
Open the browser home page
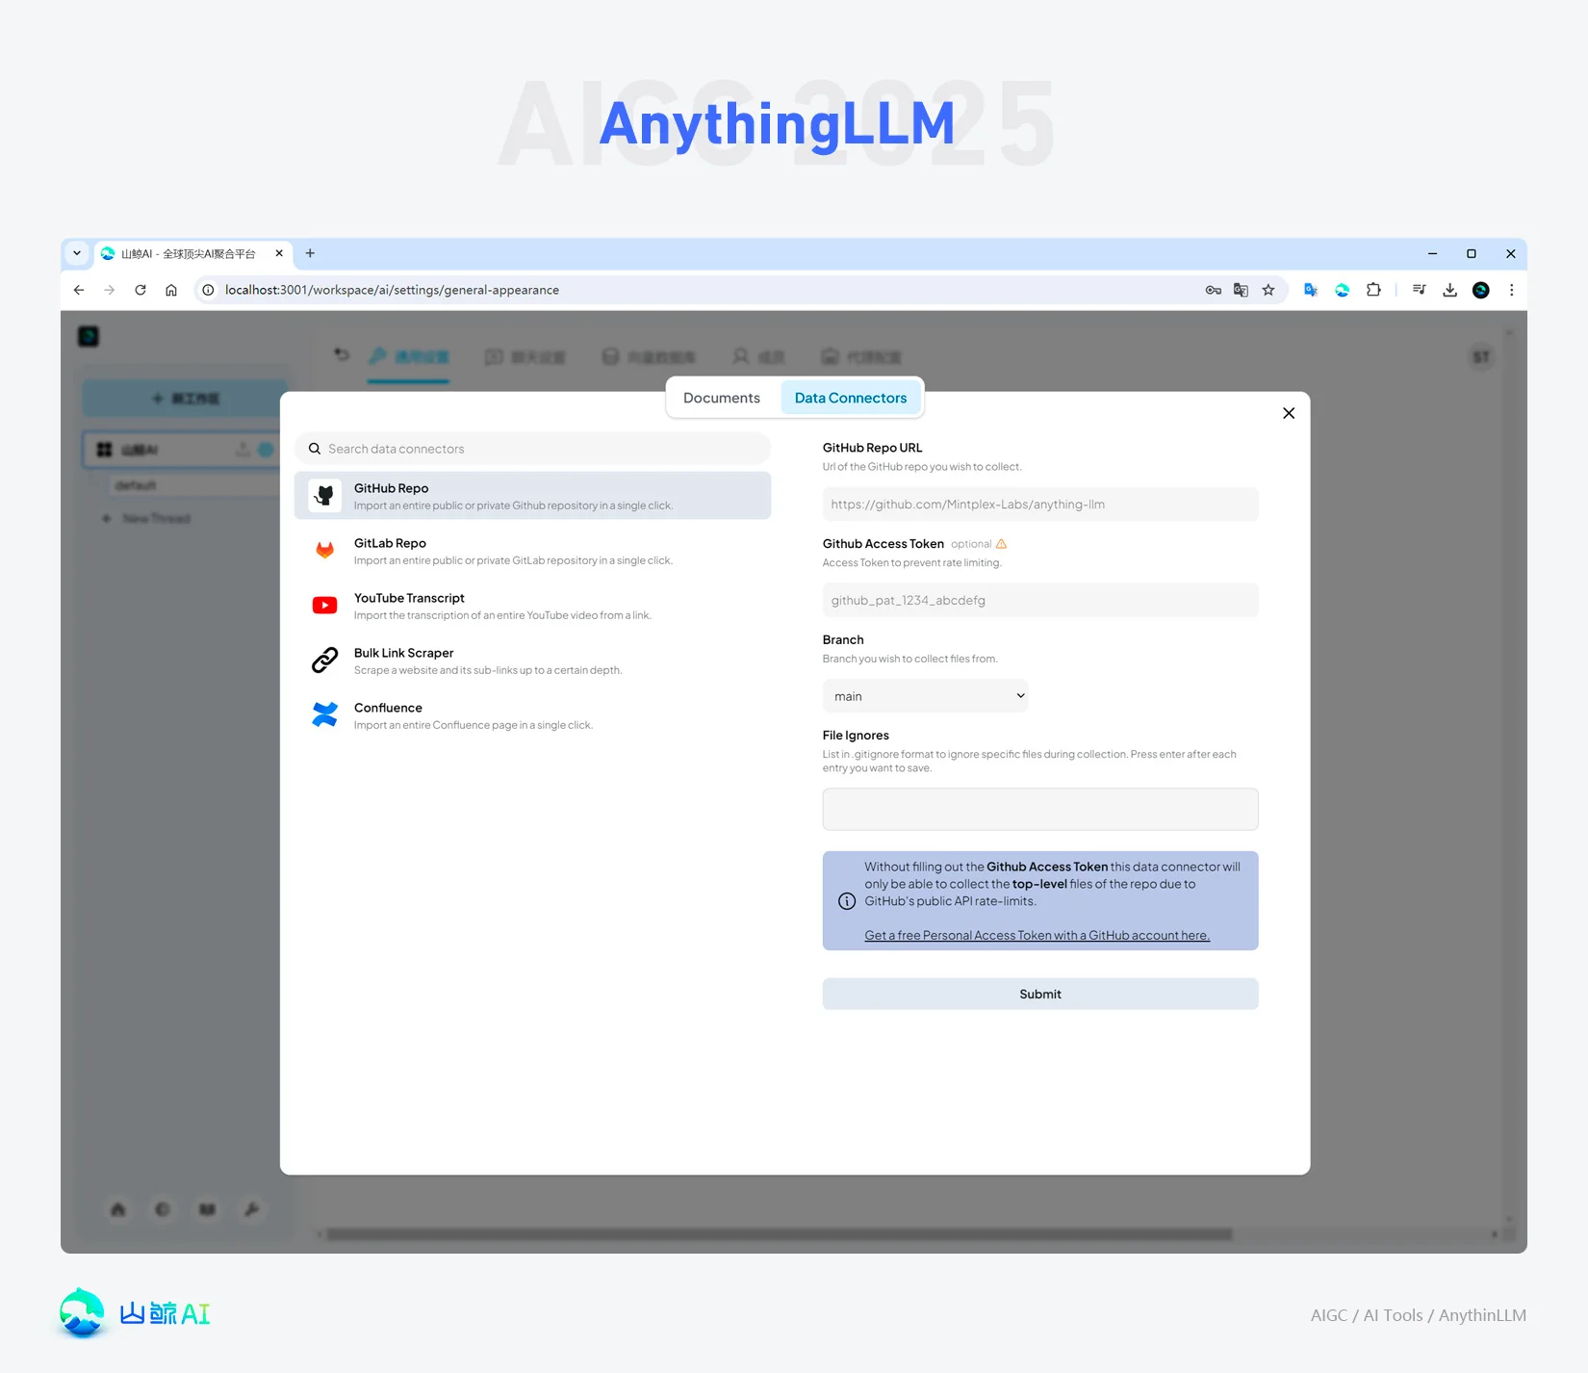171,290
